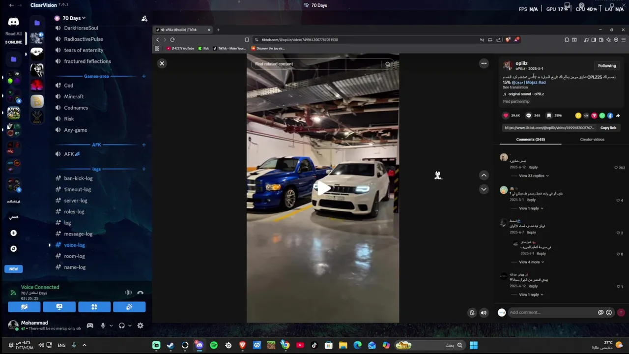The image size is (629, 354).
Task: Expand View 4 more replies
Action: (x=532, y=262)
